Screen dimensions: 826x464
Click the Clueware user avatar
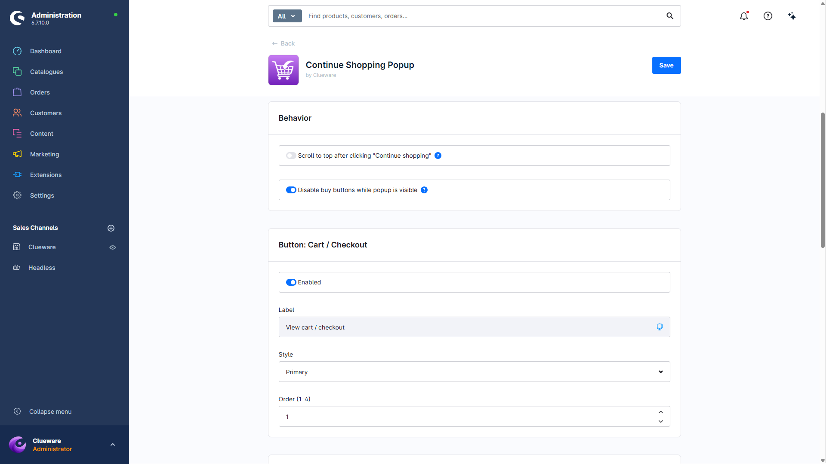[18, 445]
